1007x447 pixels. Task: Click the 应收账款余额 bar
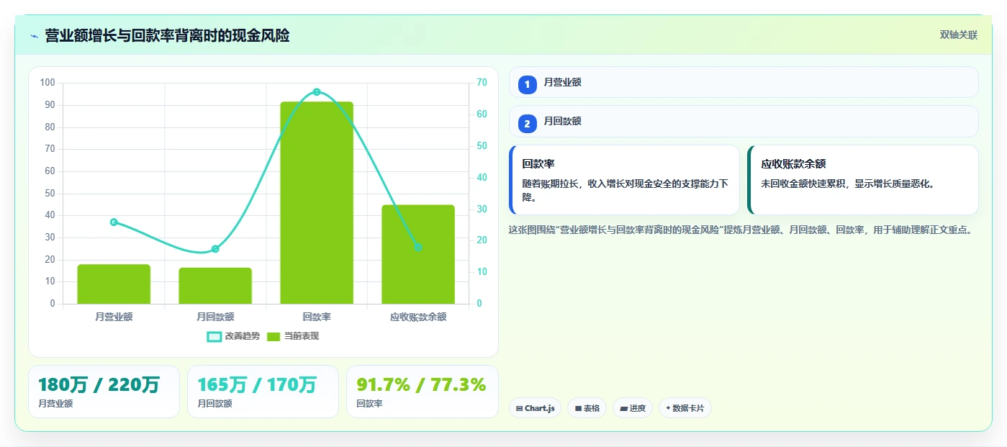(x=418, y=254)
